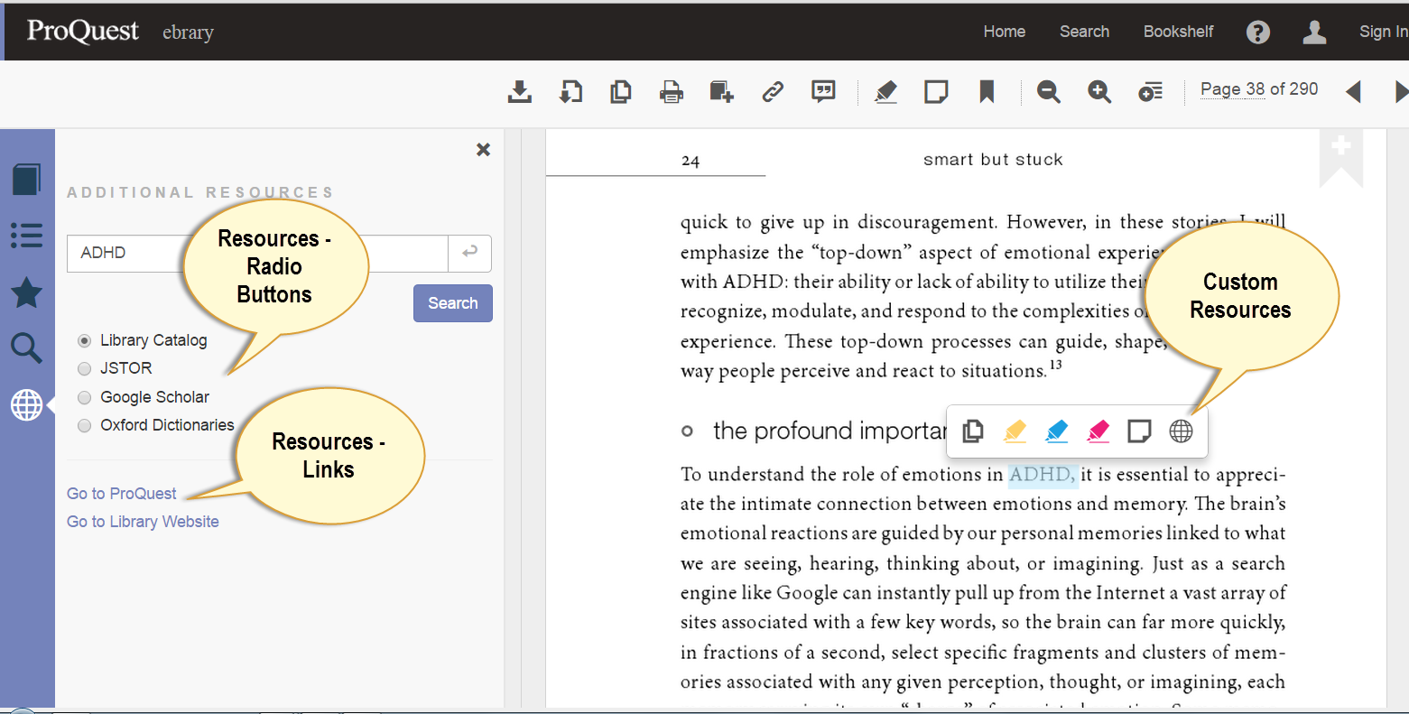This screenshot has height=714, width=1409.
Task: Select Library Catalog radio button
Action: pyautogui.click(x=85, y=340)
